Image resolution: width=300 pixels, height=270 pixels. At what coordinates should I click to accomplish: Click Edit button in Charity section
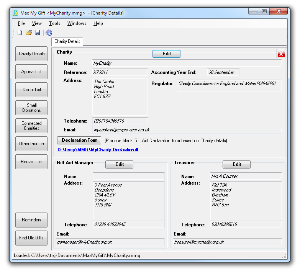click(166, 54)
